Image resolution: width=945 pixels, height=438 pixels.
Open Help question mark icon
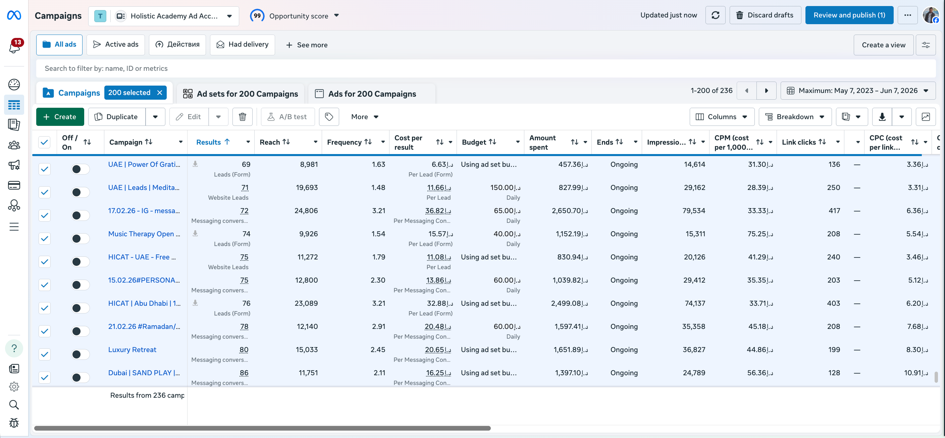coord(14,348)
